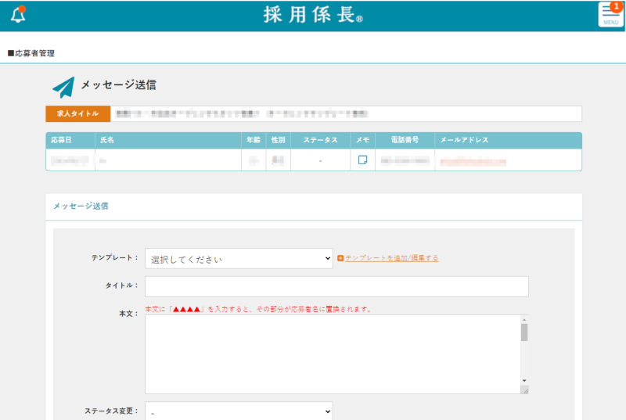
Task: Open the MENU hamburger button
Action: (611, 15)
